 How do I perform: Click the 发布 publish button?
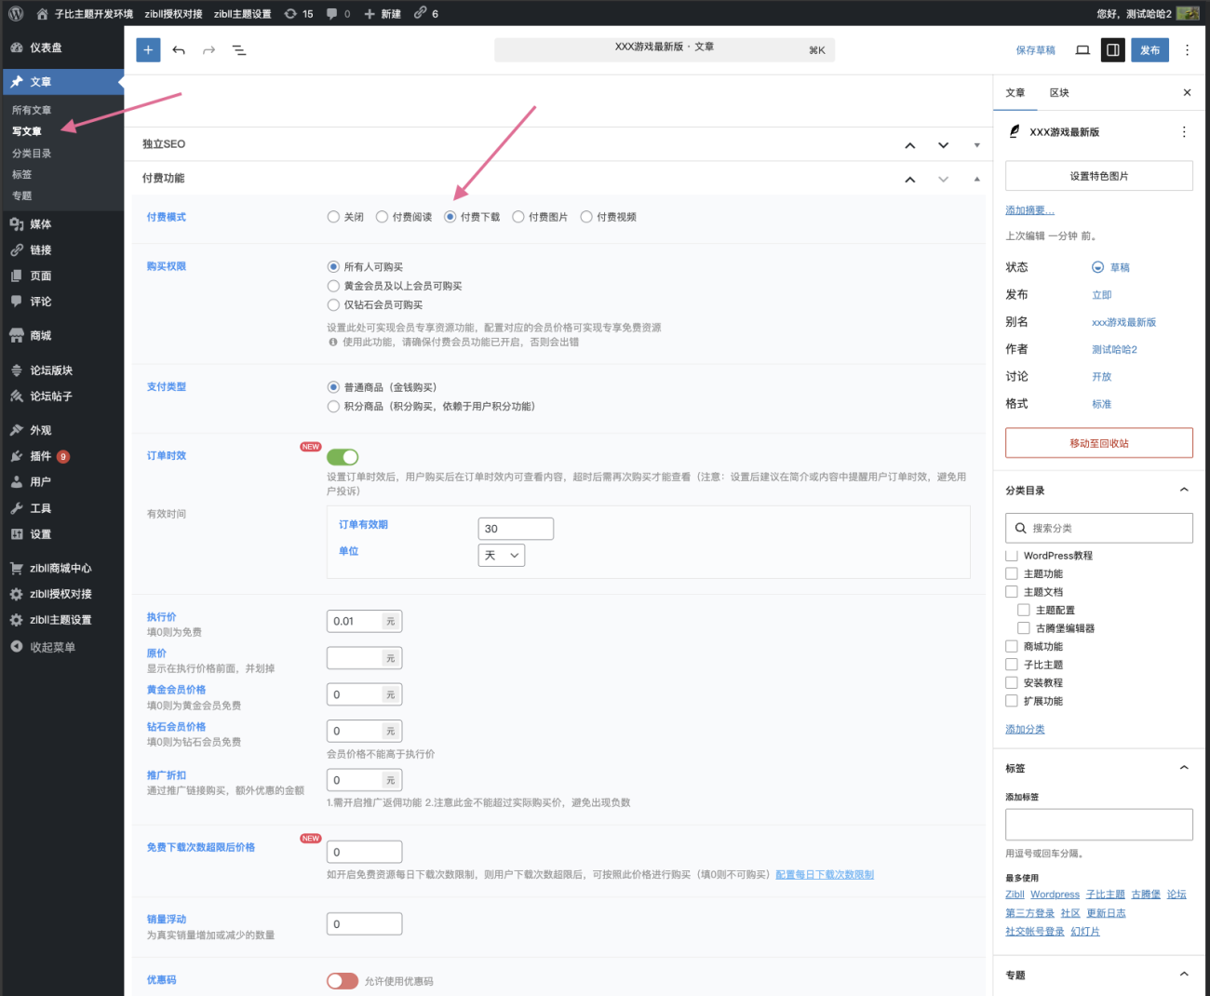[1149, 50]
